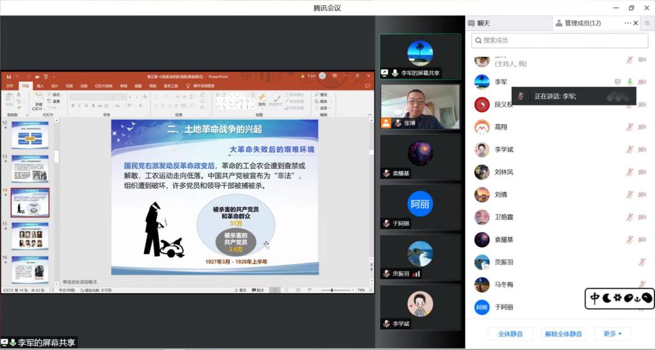Click 袁耀基's avatar in member list

(x=482, y=239)
